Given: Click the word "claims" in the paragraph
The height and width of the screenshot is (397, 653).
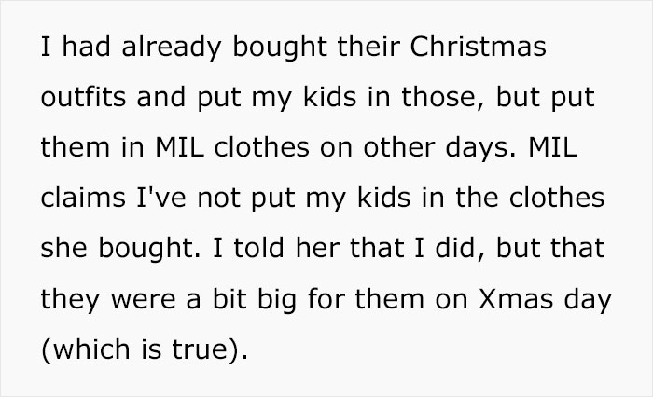Looking at the screenshot, I should click(x=83, y=198).
